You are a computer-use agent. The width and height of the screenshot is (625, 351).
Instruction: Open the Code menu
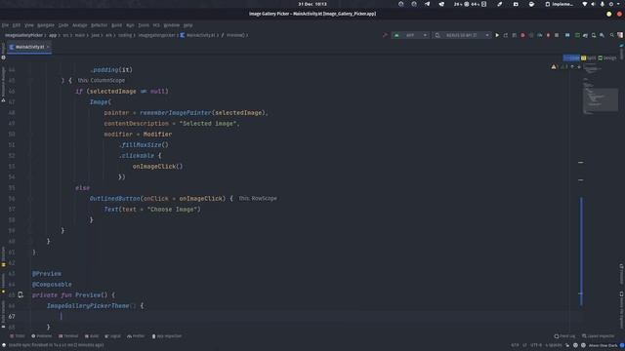63,25
